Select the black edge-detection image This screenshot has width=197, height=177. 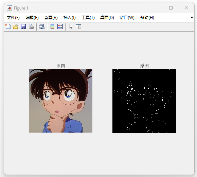pos(144,101)
